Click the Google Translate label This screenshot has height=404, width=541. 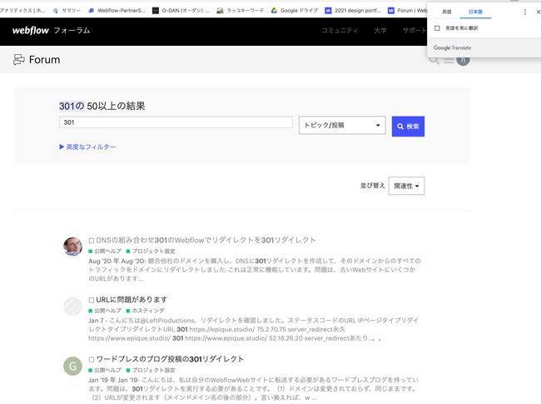tap(452, 47)
